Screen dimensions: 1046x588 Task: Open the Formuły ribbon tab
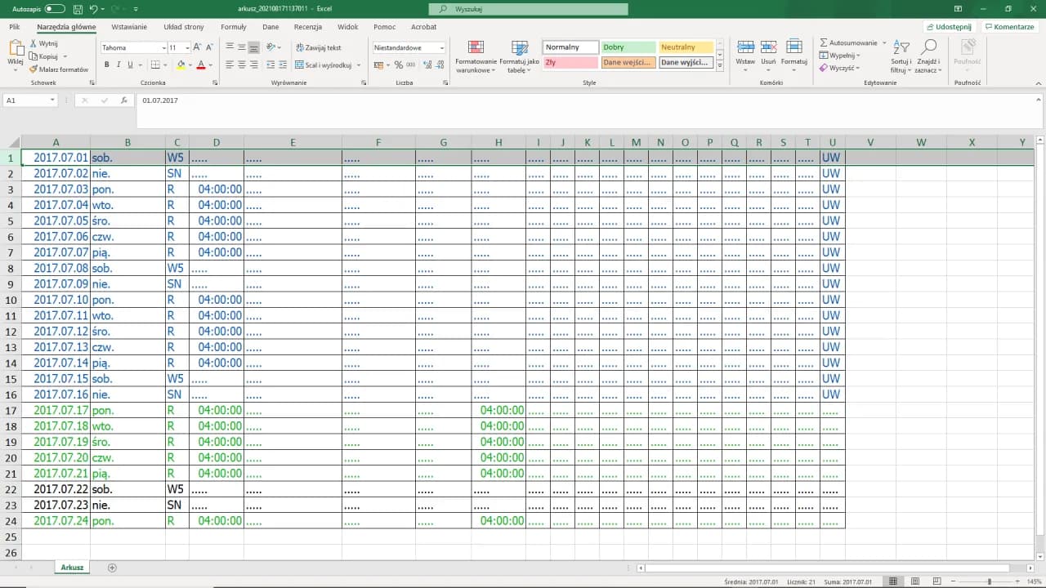pos(233,27)
